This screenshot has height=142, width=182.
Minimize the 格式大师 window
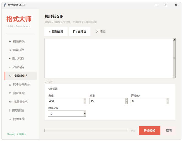point(156,5)
